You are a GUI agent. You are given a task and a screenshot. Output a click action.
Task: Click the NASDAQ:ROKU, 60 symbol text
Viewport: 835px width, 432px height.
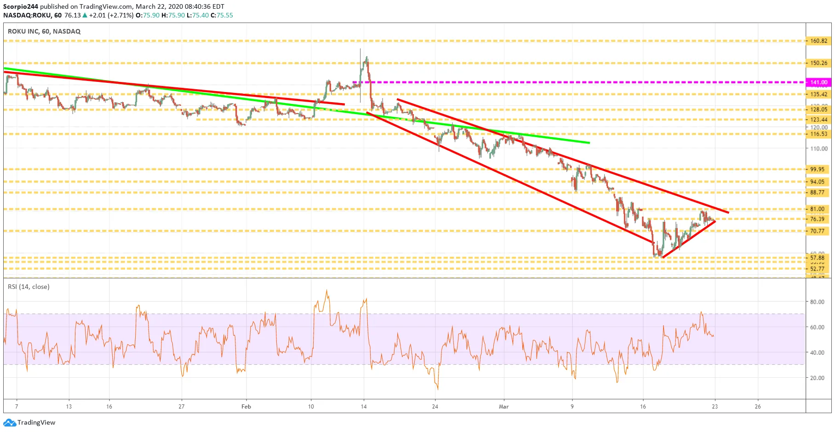tap(32, 15)
